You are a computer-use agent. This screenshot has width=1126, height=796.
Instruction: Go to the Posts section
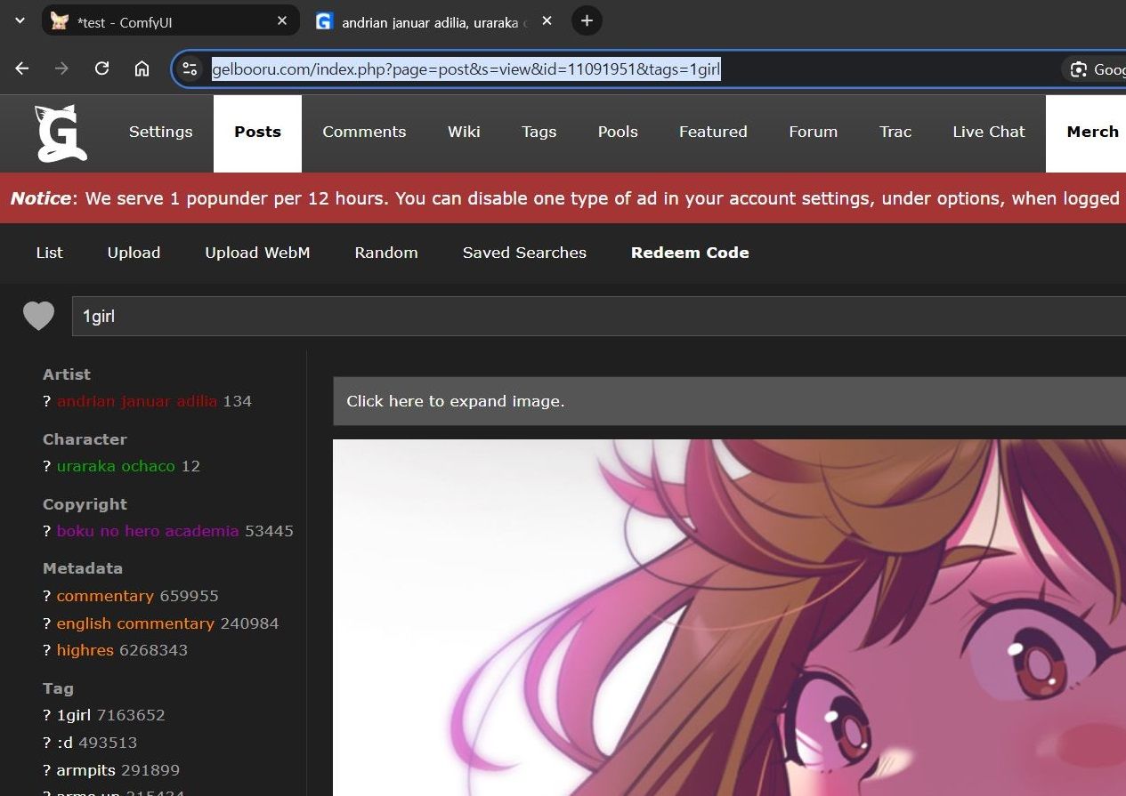258,132
